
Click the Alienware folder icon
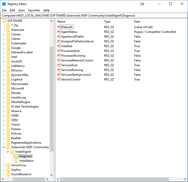click(8, 30)
